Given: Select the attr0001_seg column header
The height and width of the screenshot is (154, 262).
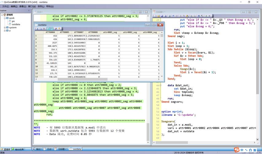Looking at the screenshot, I should pos(110,32).
